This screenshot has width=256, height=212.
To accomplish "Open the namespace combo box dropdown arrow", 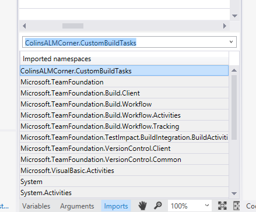I will [231, 42].
